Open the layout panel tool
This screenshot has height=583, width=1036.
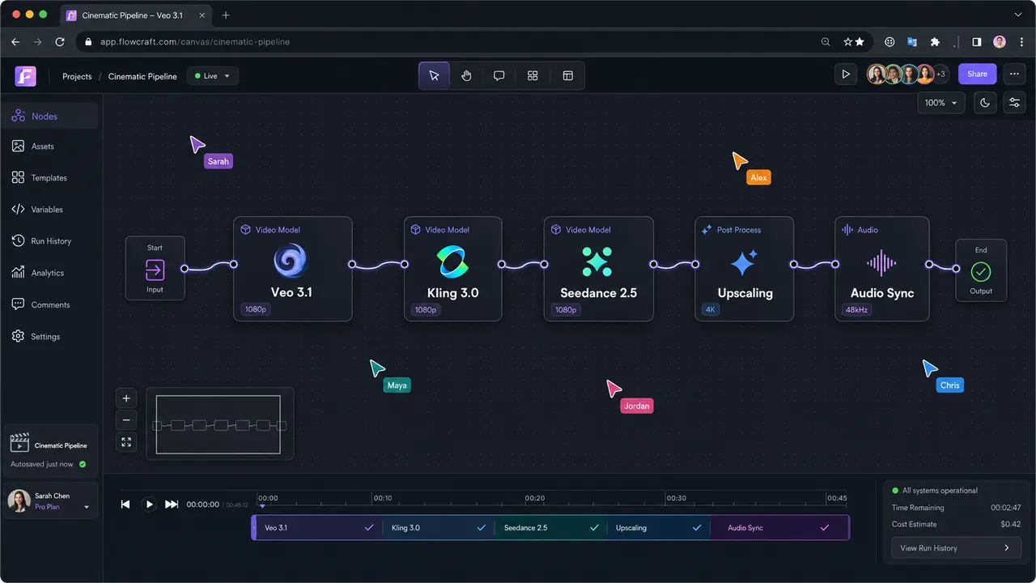click(x=568, y=75)
